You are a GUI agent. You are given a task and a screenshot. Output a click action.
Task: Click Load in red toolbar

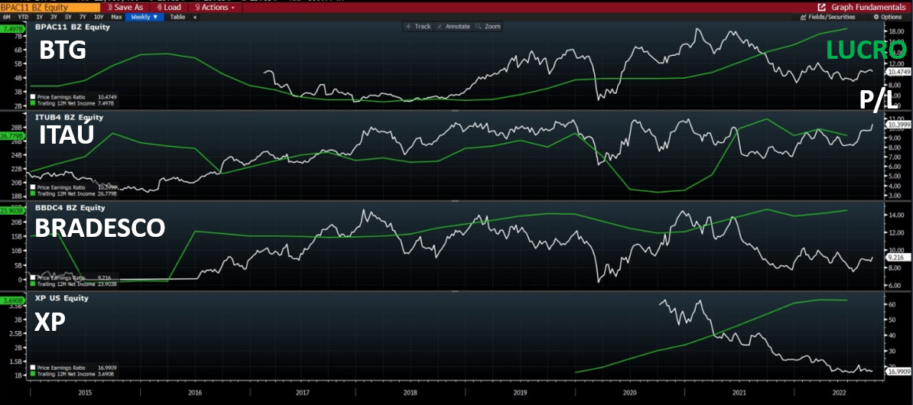point(169,8)
